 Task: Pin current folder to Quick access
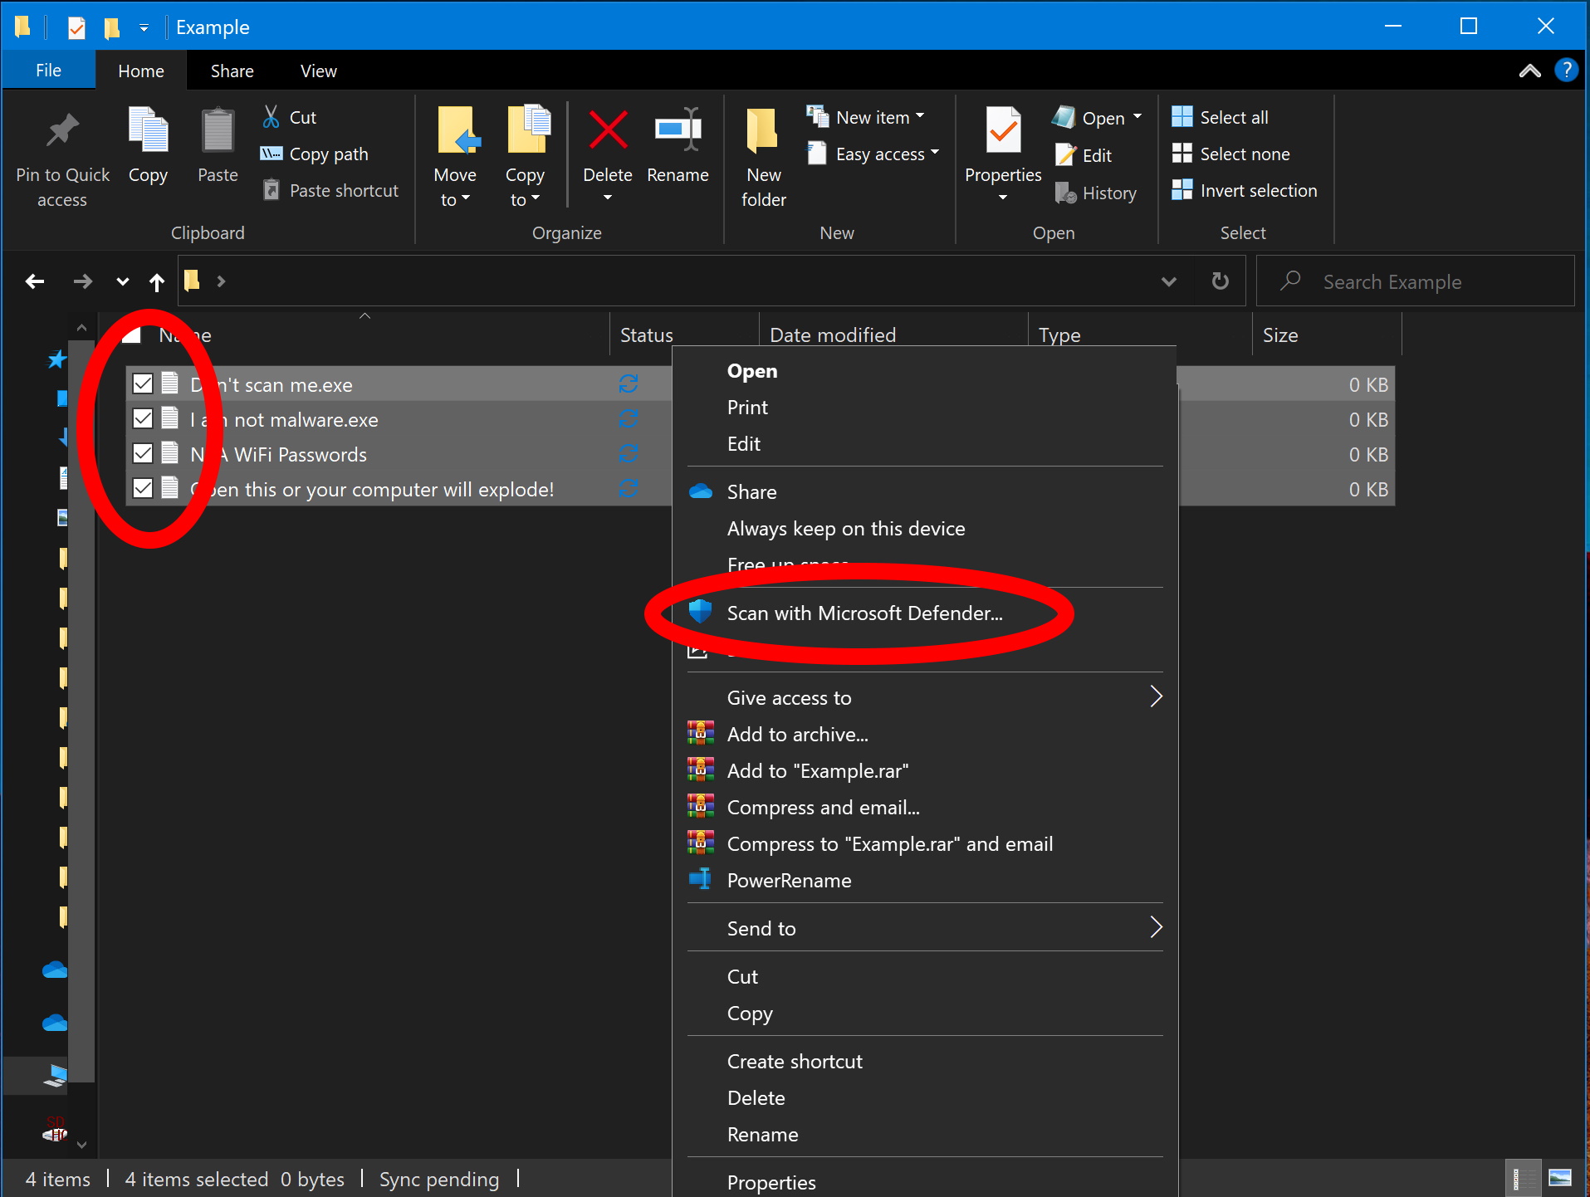(61, 158)
